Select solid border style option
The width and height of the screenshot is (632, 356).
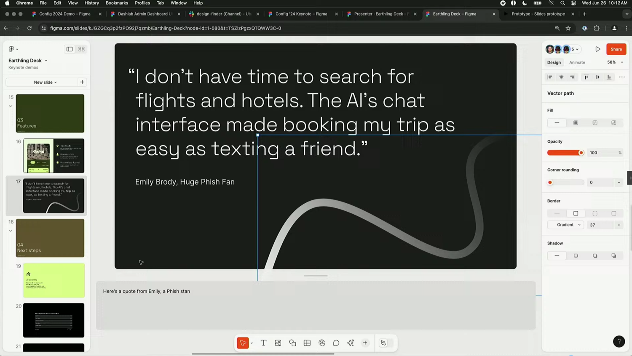[576, 213]
